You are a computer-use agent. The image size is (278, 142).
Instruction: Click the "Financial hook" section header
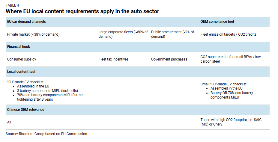(x=19, y=47)
